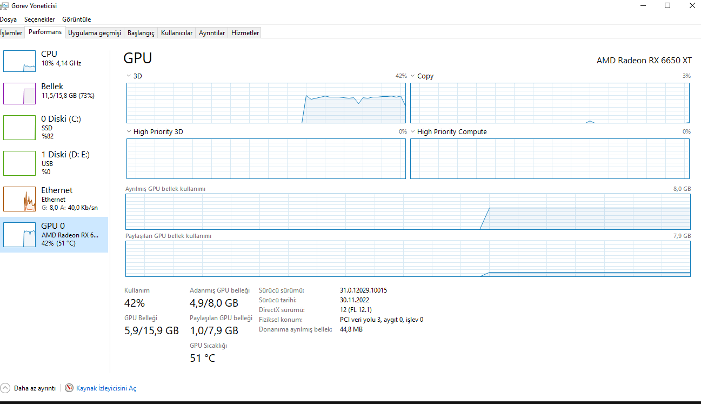This screenshot has width=701, height=404.
Task: Maximize the Görev Yöneticisi window
Action: tap(667, 6)
